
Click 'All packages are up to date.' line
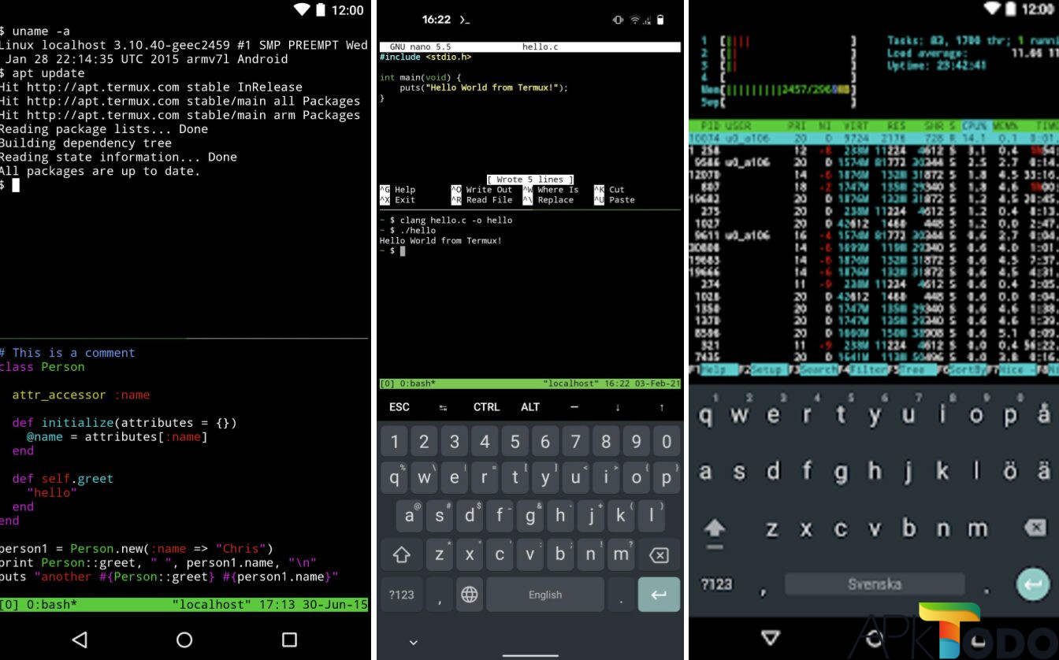point(100,171)
